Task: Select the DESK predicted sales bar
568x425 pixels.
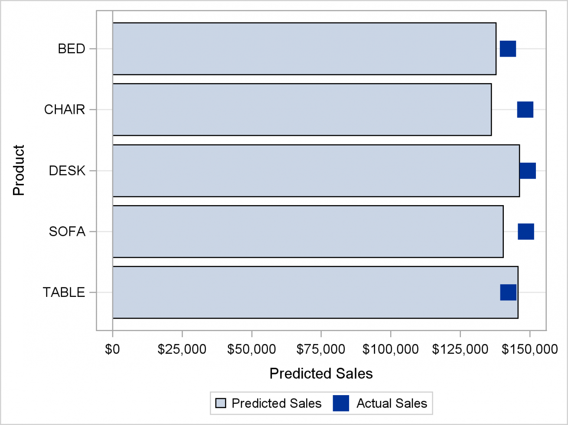Action: (316, 171)
